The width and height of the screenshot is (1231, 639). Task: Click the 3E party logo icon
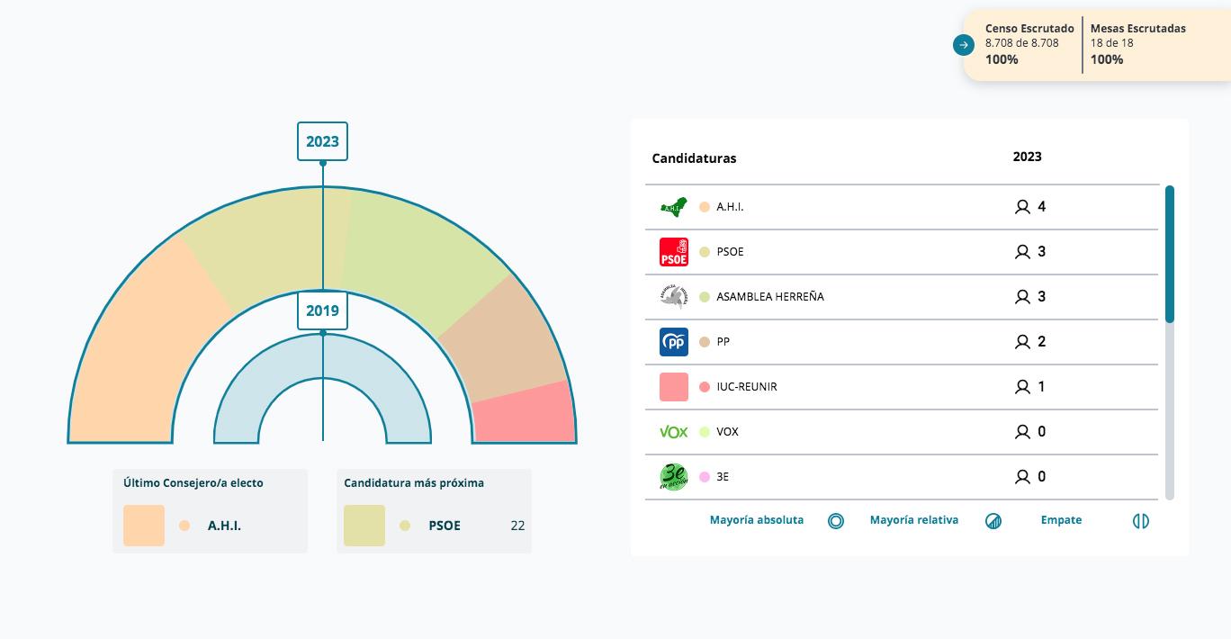(673, 477)
